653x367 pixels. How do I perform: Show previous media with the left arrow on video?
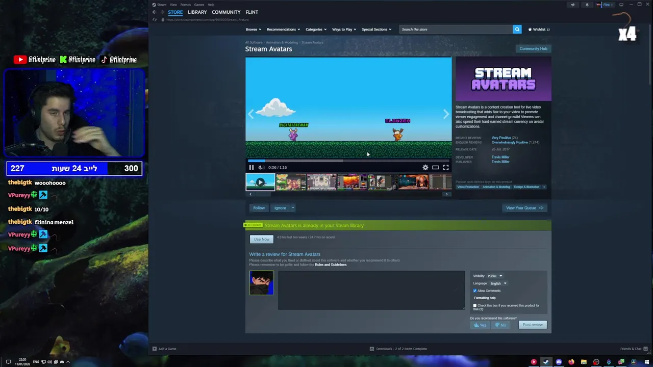coord(250,114)
